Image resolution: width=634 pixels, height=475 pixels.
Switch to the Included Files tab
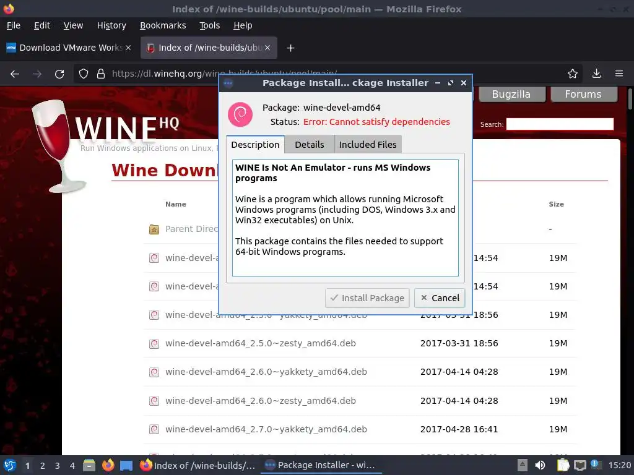368,145
